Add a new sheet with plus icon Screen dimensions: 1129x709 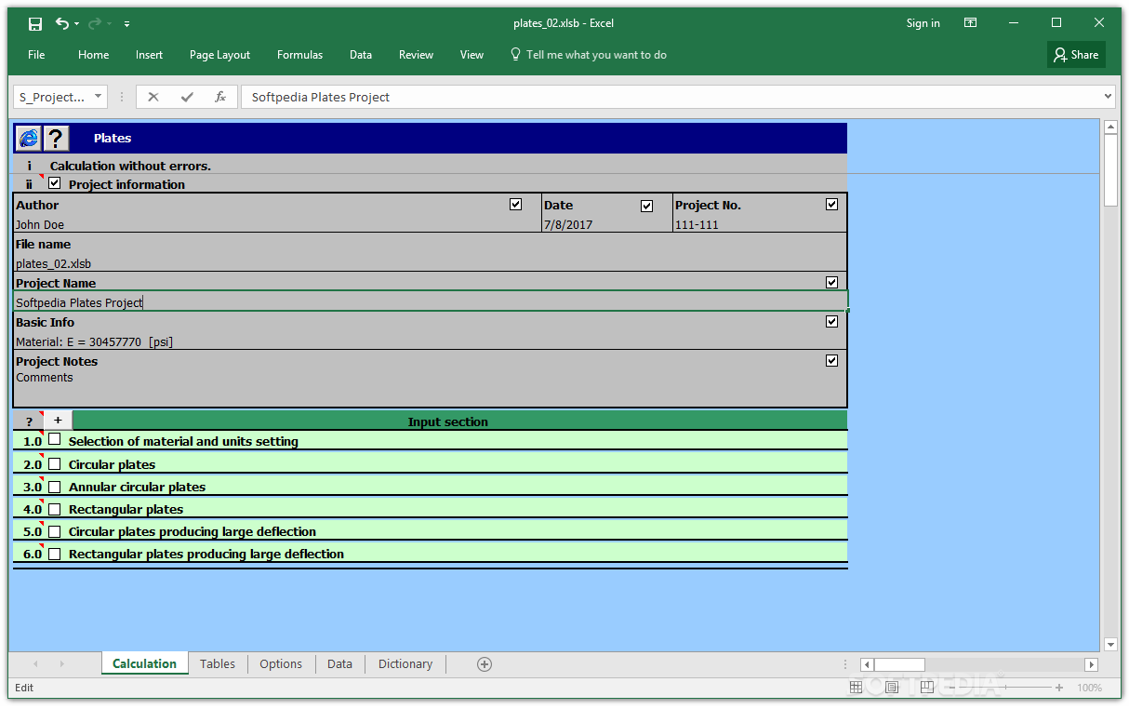coord(484,663)
